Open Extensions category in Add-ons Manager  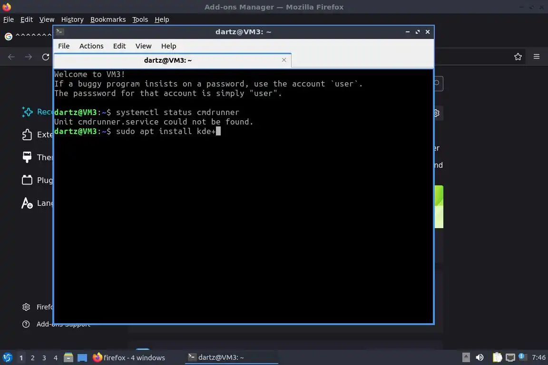[x=37, y=134]
